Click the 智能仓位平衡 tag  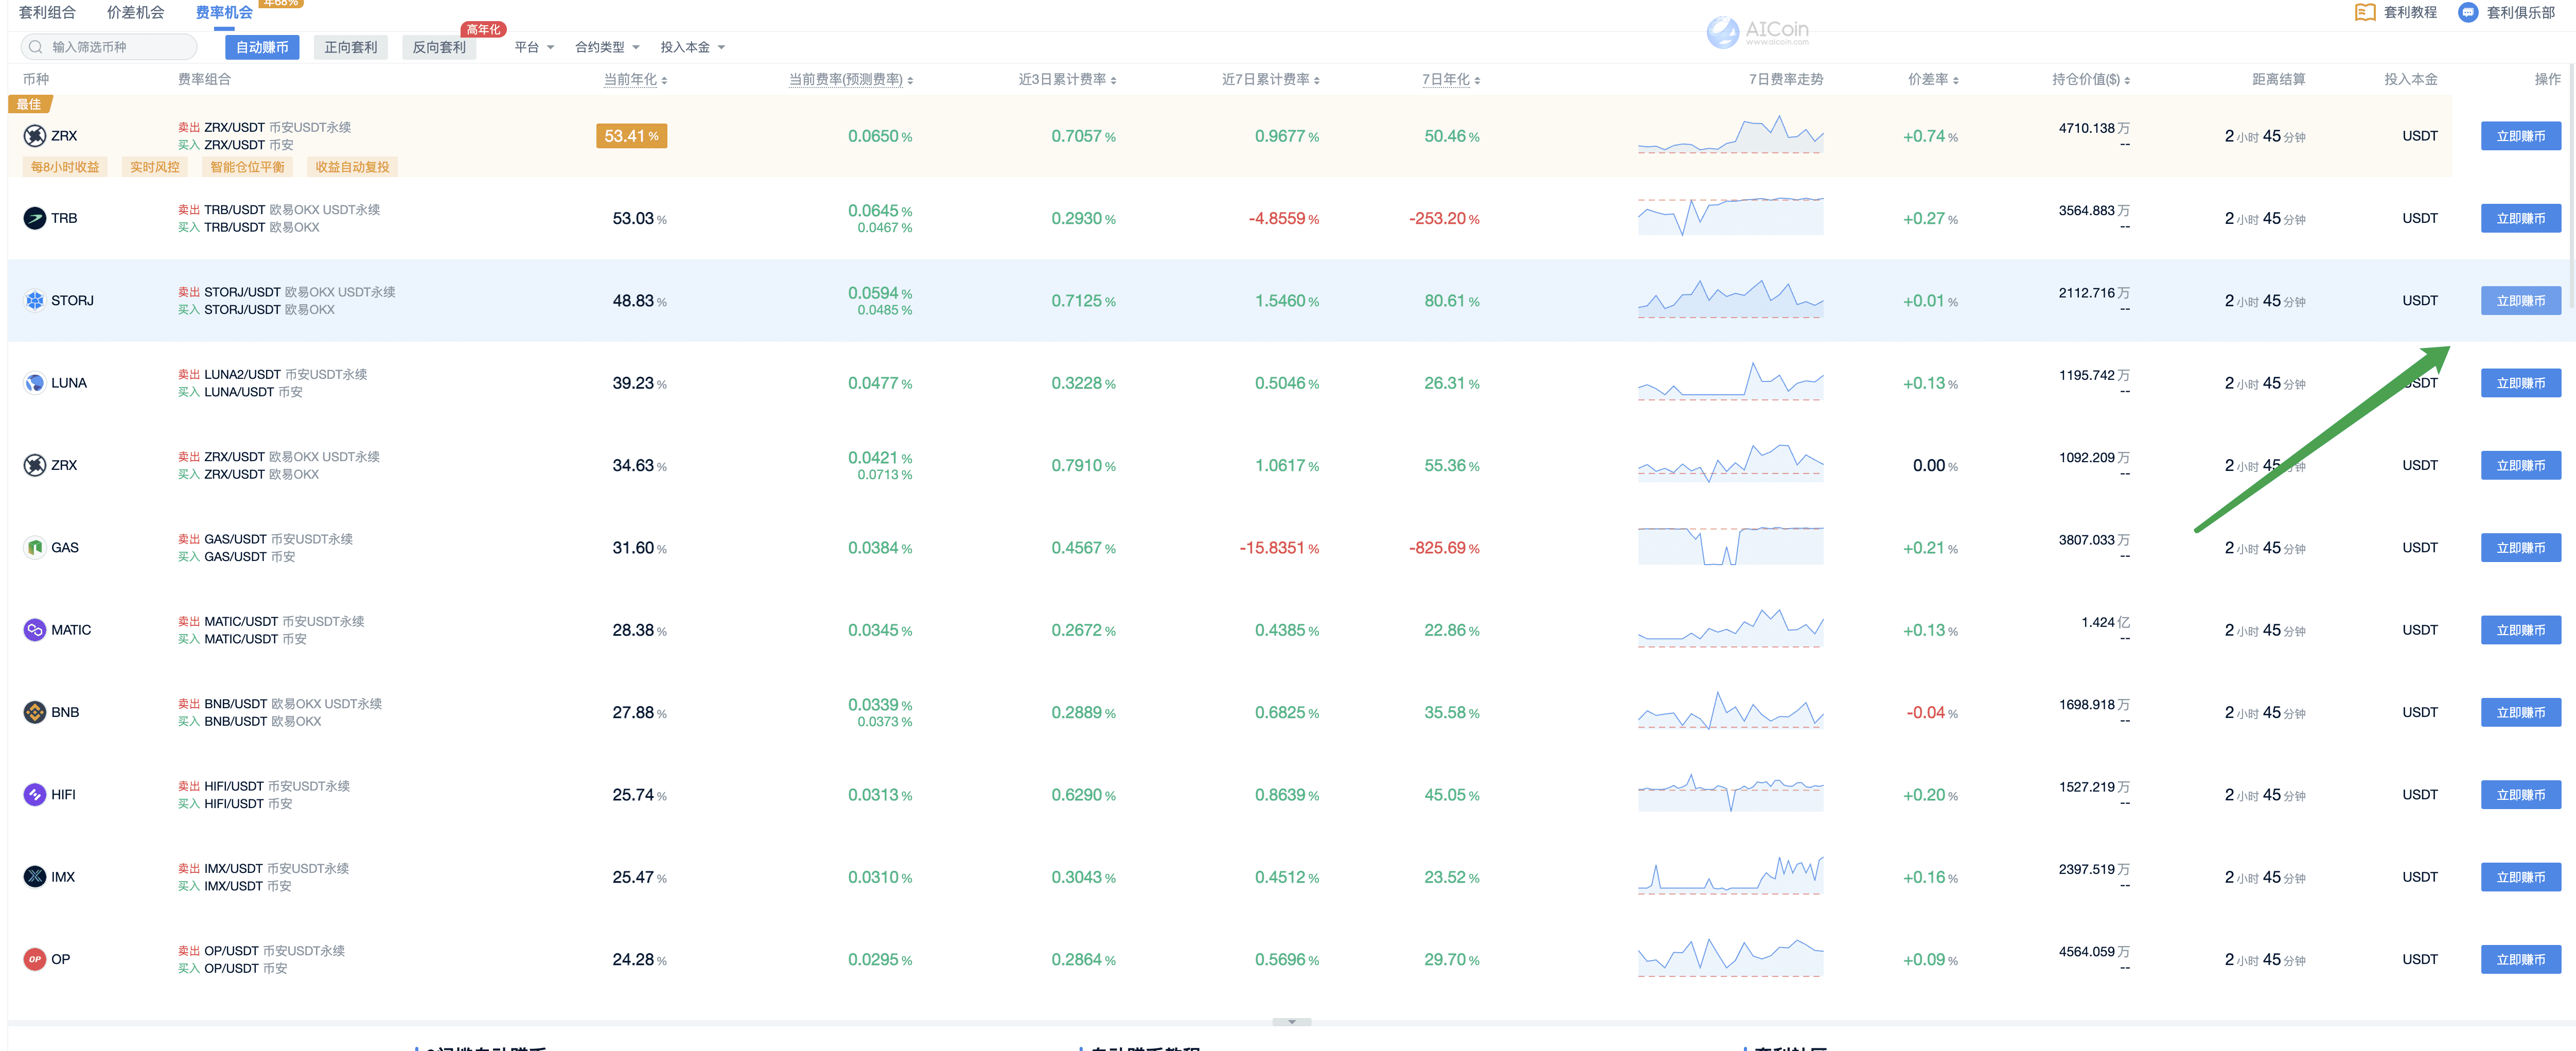(247, 167)
